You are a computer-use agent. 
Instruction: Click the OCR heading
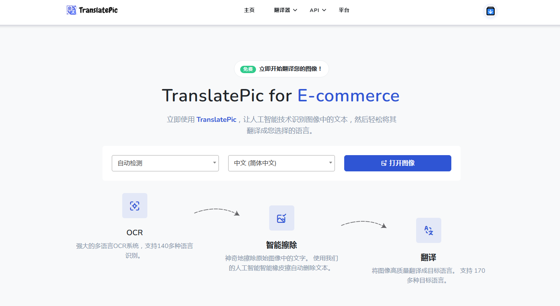click(135, 232)
